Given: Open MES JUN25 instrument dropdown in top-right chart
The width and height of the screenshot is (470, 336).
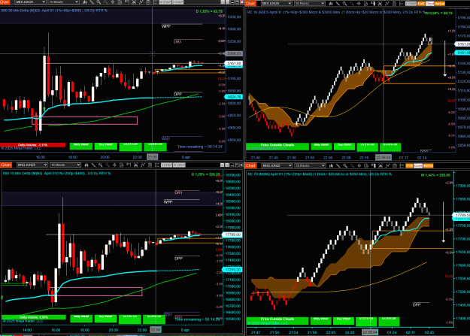Looking at the screenshot, I should (x=277, y=4).
